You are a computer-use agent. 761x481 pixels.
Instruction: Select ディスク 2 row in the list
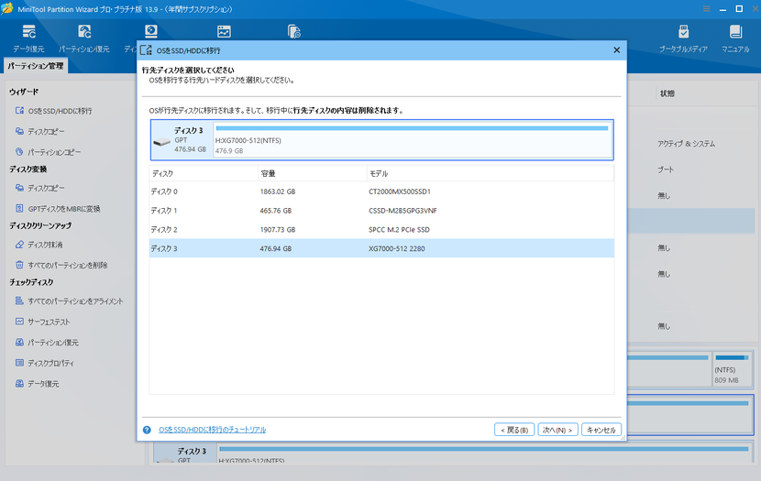coord(381,229)
